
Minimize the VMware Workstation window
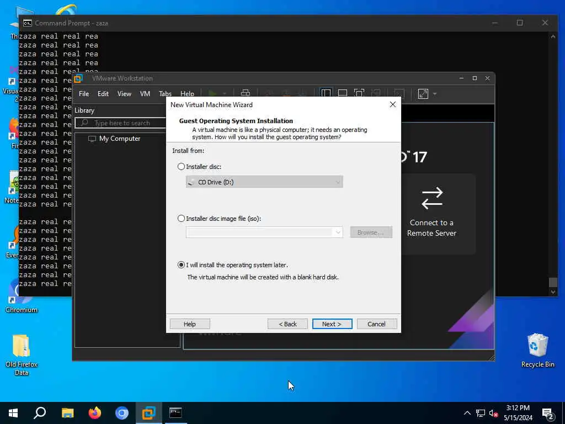tap(461, 78)
